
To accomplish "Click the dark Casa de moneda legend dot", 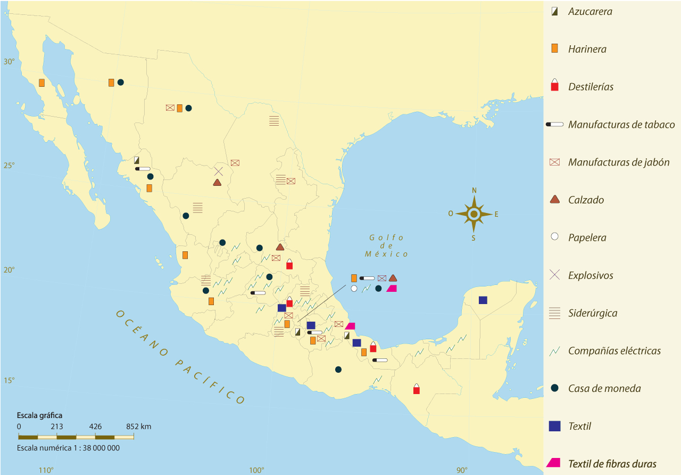I will (554, 388).
